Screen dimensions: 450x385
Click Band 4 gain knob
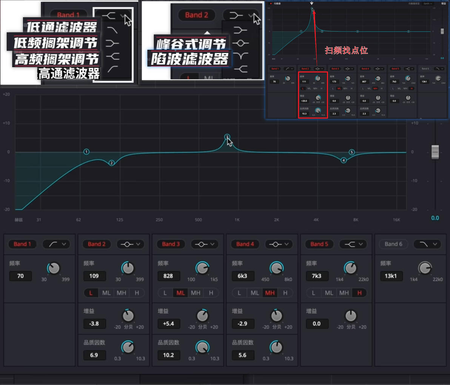pyautogui.click(x=276, y=316)
